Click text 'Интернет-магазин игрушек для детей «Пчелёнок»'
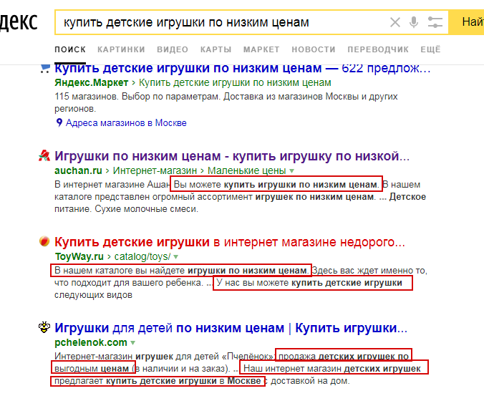The width and height of the screenshot is (484, 401). pos(163,356)
